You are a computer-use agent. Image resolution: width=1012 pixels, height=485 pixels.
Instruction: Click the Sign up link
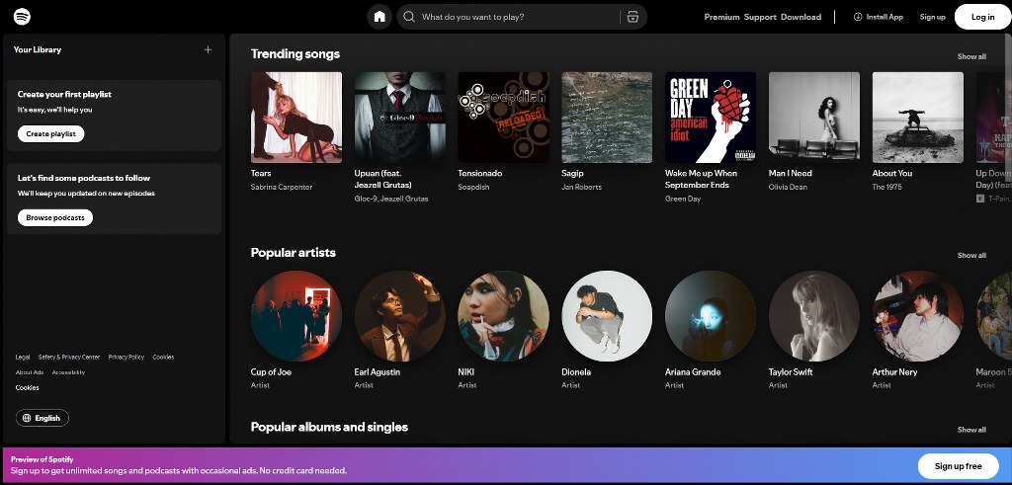click(932, 17)
